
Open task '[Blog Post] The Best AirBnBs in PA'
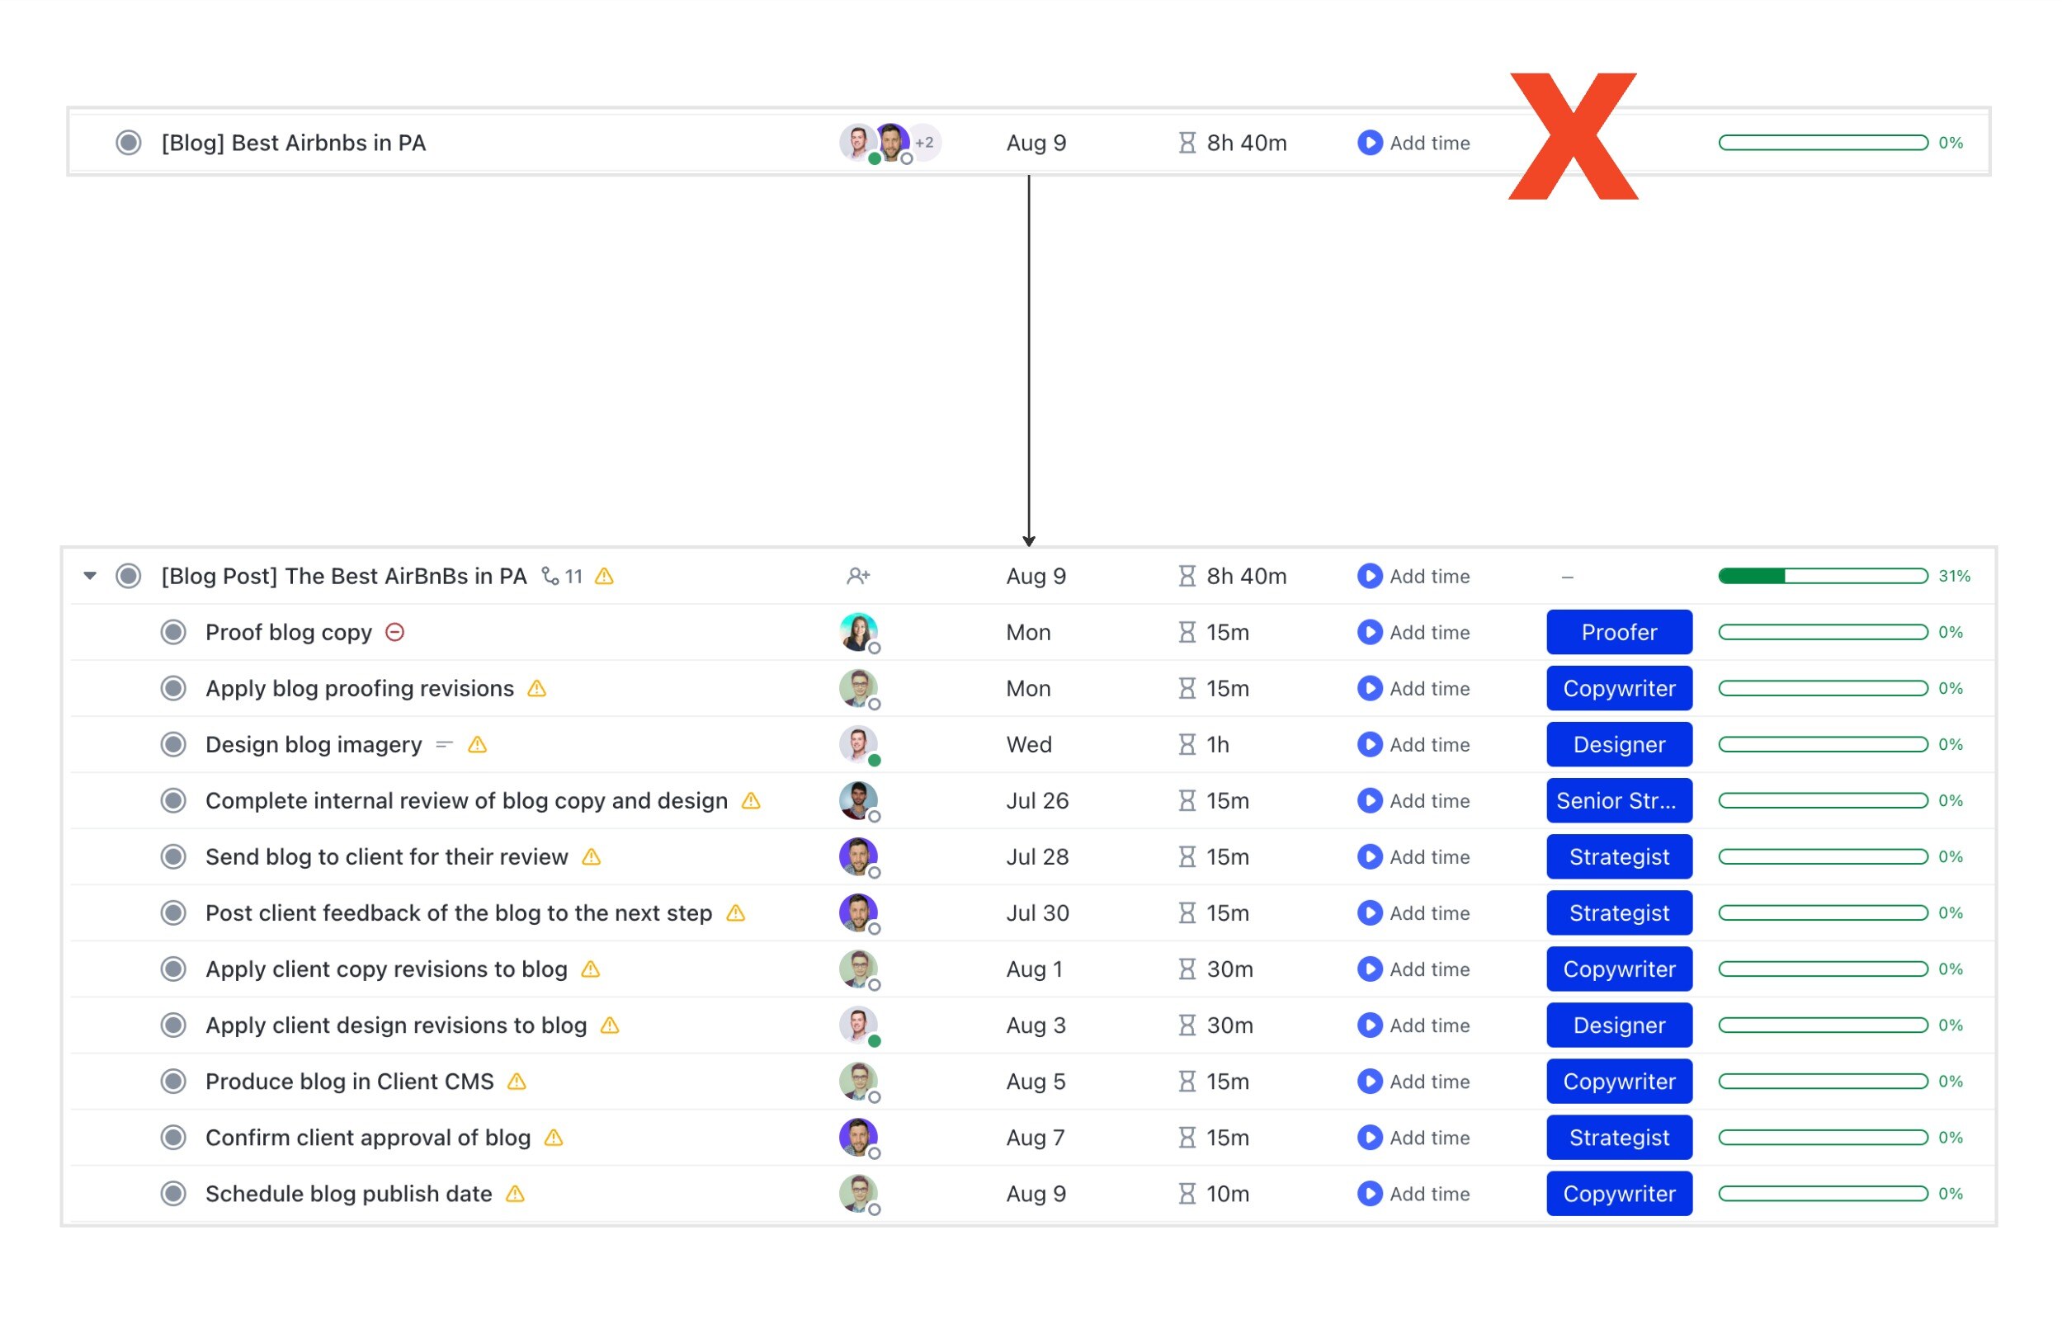pyautogui.click(x=343, y=576)
